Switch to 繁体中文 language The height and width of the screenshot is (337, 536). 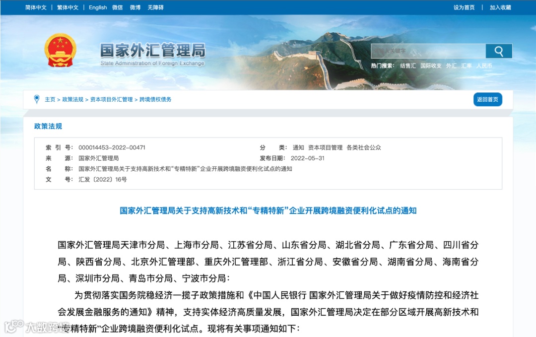click(x=67, y=7)
